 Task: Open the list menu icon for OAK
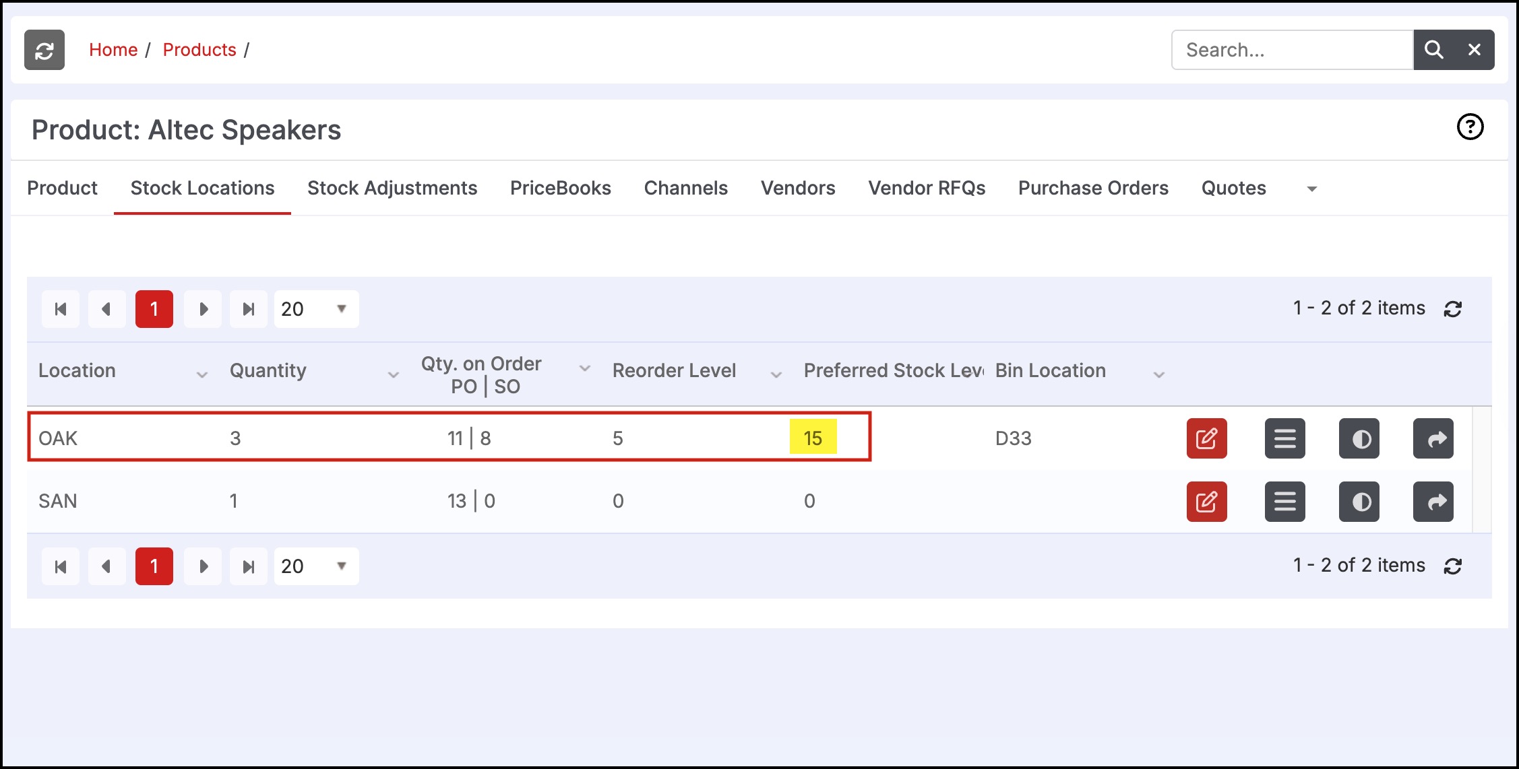click(x=1285, y=438)
